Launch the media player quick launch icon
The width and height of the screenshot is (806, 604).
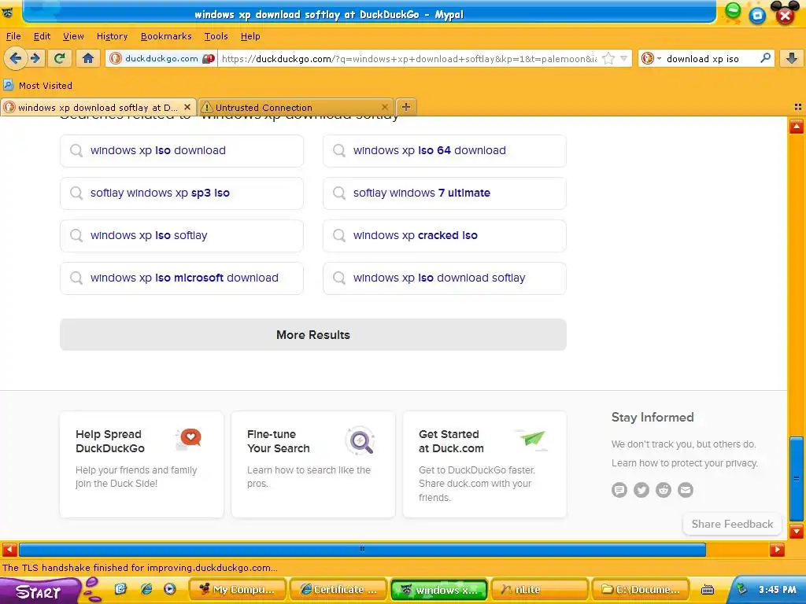170,589
